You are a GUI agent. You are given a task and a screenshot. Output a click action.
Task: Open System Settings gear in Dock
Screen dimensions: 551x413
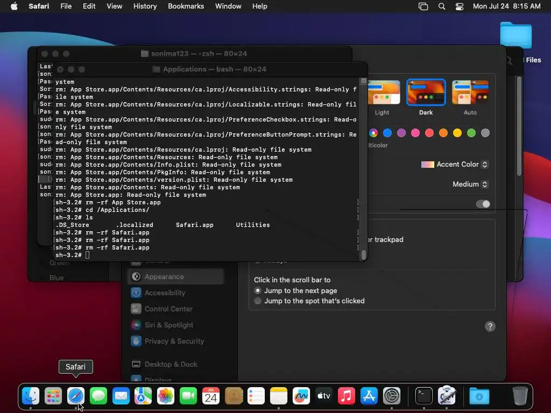coord(392,396)
